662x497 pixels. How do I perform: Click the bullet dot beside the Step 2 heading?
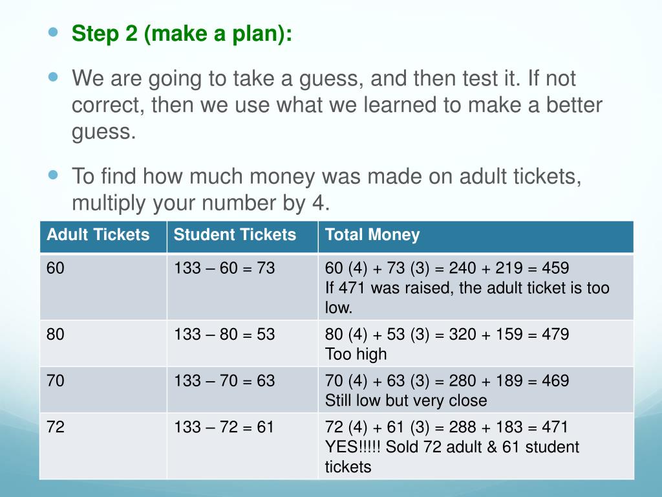tap(54, 30)
